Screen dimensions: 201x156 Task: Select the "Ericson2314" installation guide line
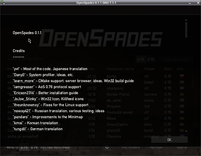pyautogui.click(x=45, y=93)
